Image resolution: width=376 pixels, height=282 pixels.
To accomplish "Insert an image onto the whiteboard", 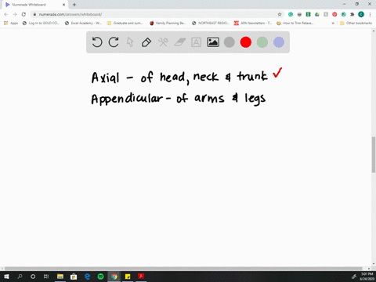I will [x=213, y=42].
